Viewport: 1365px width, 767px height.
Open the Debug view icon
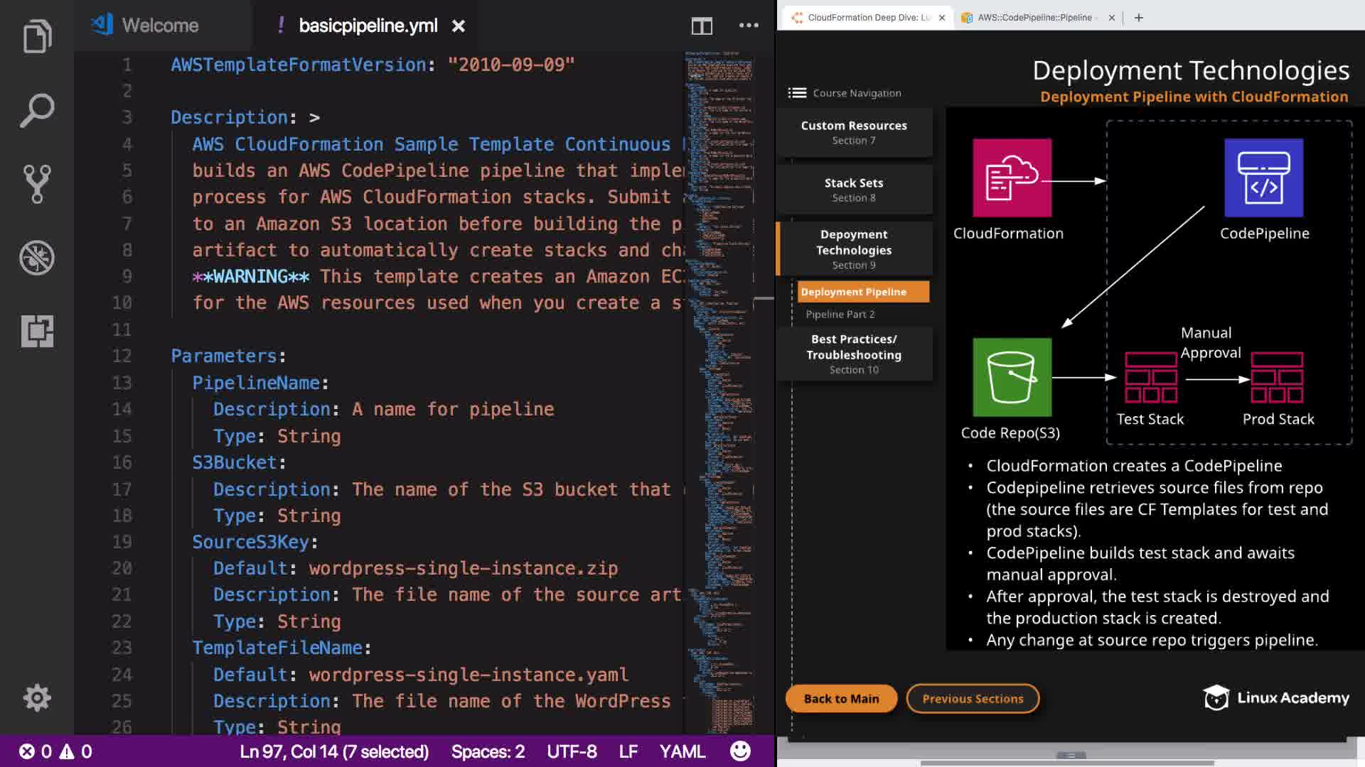pos(37,258)
